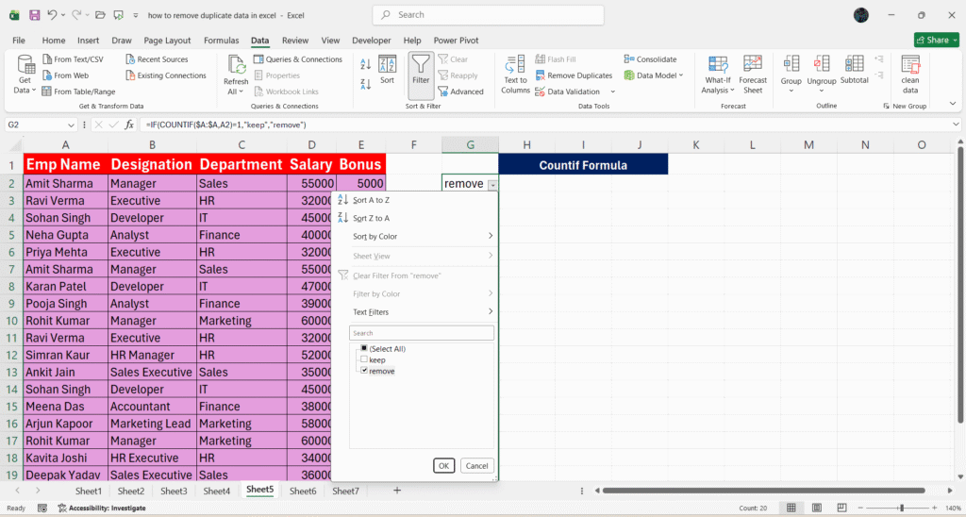Choose From Web data source
The width and height of the screenshot is (966, 517).
point(65,75)
